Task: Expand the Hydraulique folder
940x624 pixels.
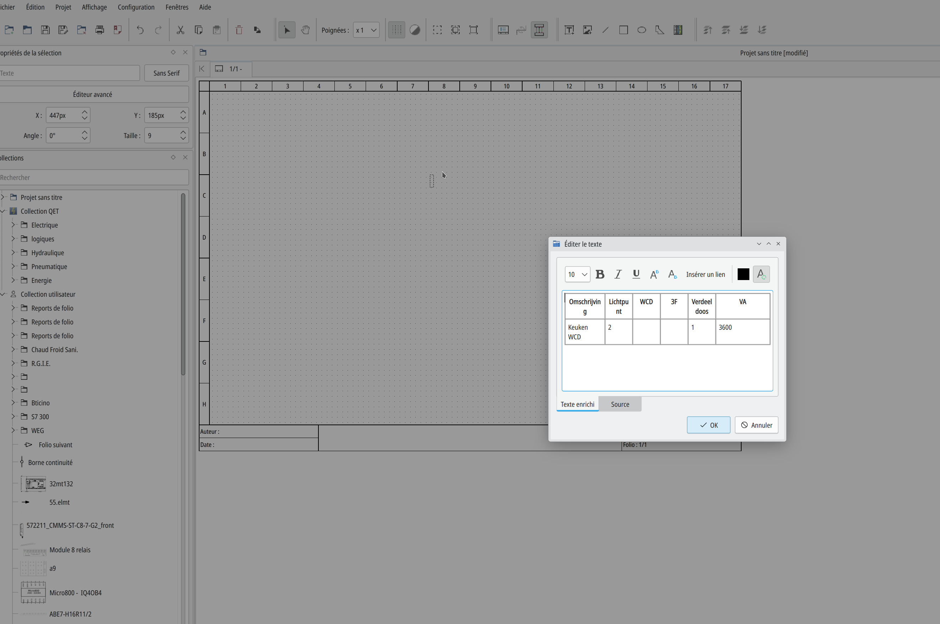Action: point(13,253)
